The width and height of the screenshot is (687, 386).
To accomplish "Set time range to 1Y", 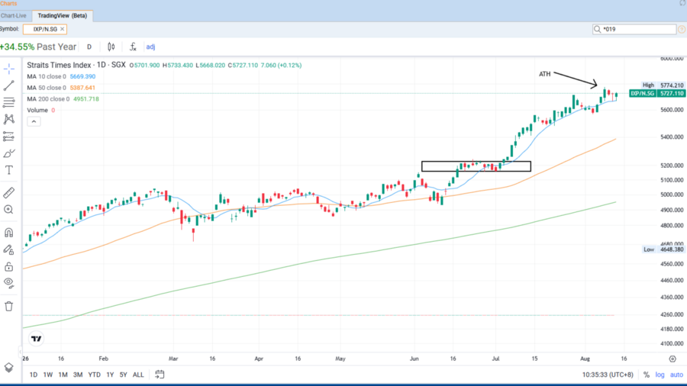I will 110,375.
